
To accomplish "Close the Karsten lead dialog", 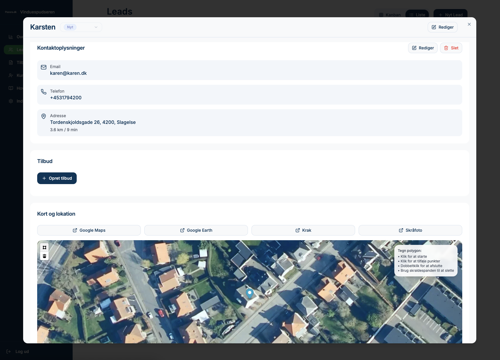I will click(469, 24).
